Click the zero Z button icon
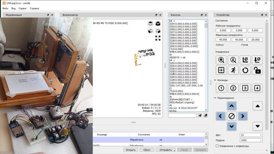The width and height of the screenshot is (274, 154). pyautogui.click(x=257, y=60)
